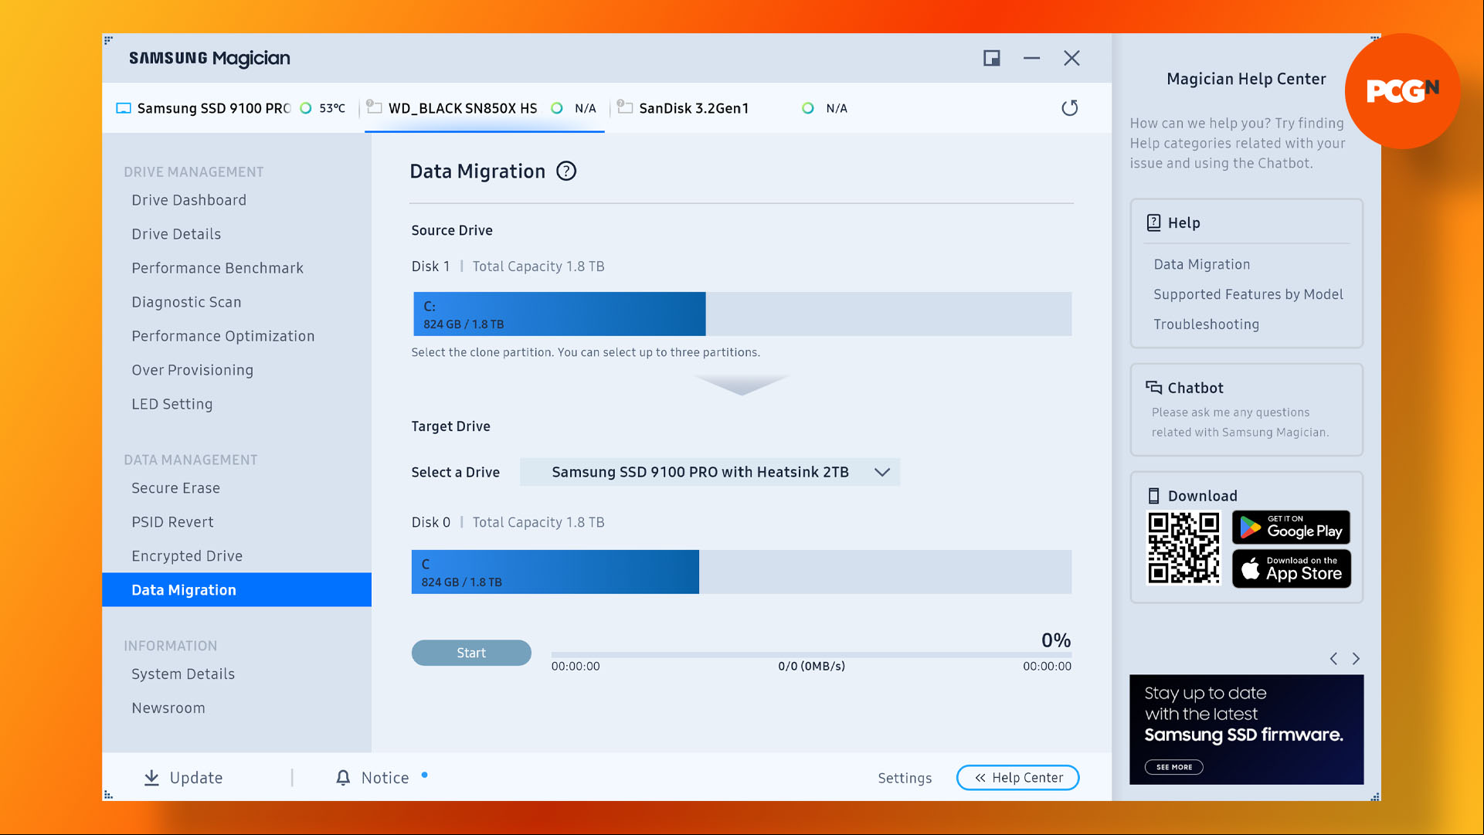This screenshot has width=1484, height=835.
Task: Click the migration progress bar
Action: (811, 654)
